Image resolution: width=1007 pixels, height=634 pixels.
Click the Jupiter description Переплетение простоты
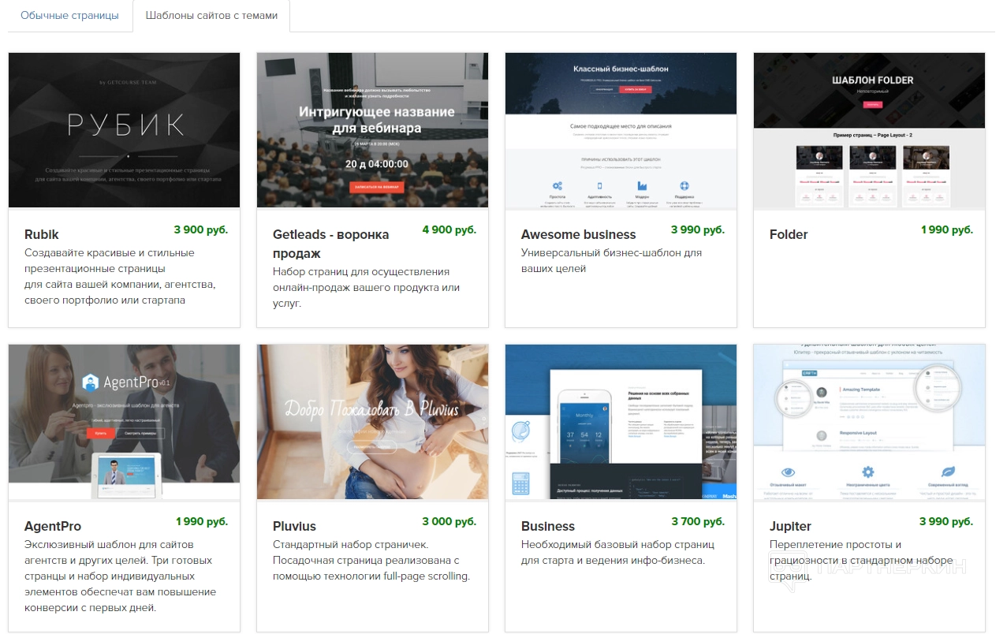861,561
